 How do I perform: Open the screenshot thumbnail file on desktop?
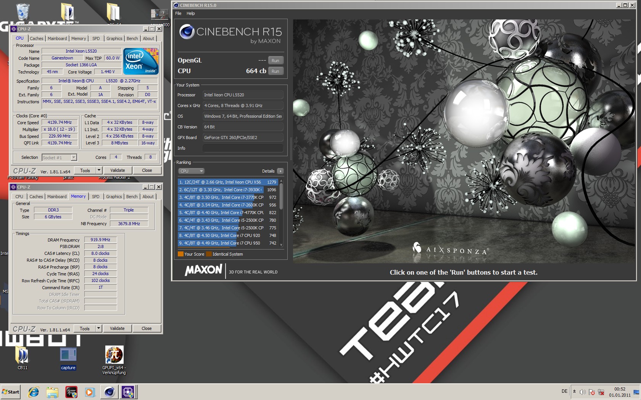159,14
